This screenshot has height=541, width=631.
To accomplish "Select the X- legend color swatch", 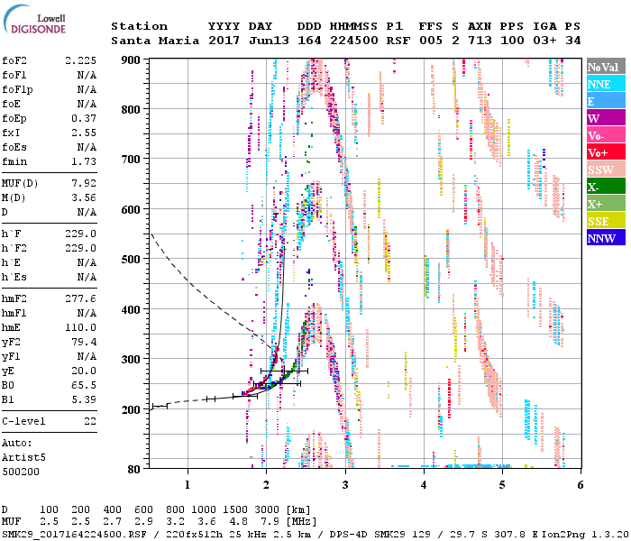I will [x=606, y=187].
